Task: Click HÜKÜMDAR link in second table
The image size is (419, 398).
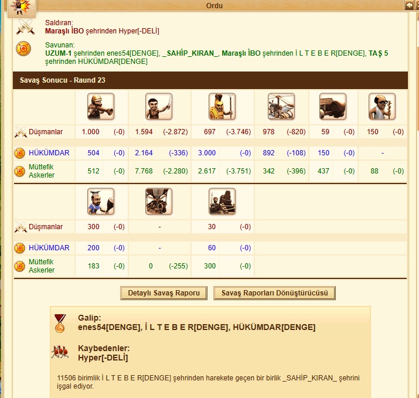Action: tap(49, 248)
